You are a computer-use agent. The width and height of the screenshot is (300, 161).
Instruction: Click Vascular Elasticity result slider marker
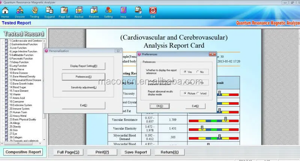point(202,128)
